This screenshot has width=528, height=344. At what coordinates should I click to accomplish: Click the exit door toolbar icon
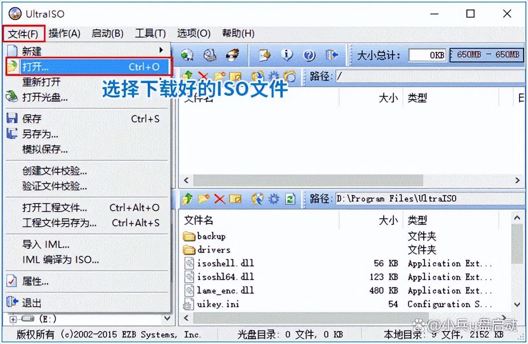click(x=332, y=55)
